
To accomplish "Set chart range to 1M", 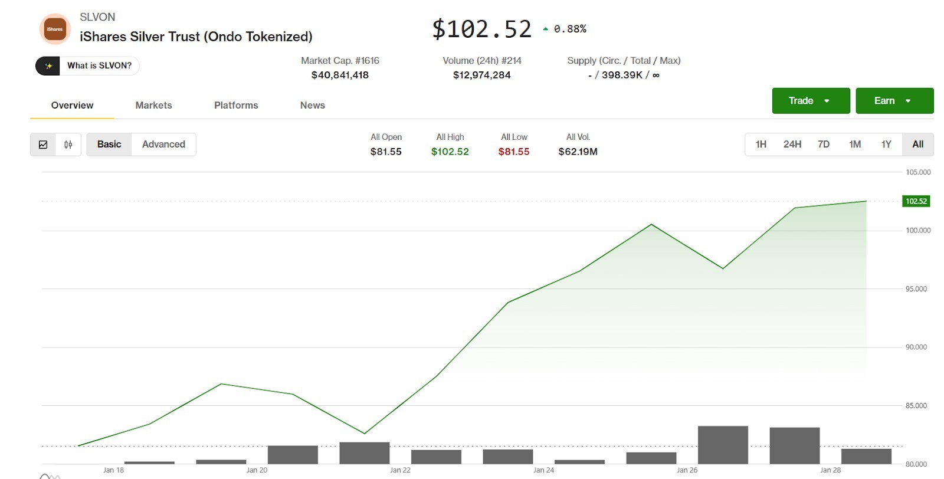I will [855, 145].
